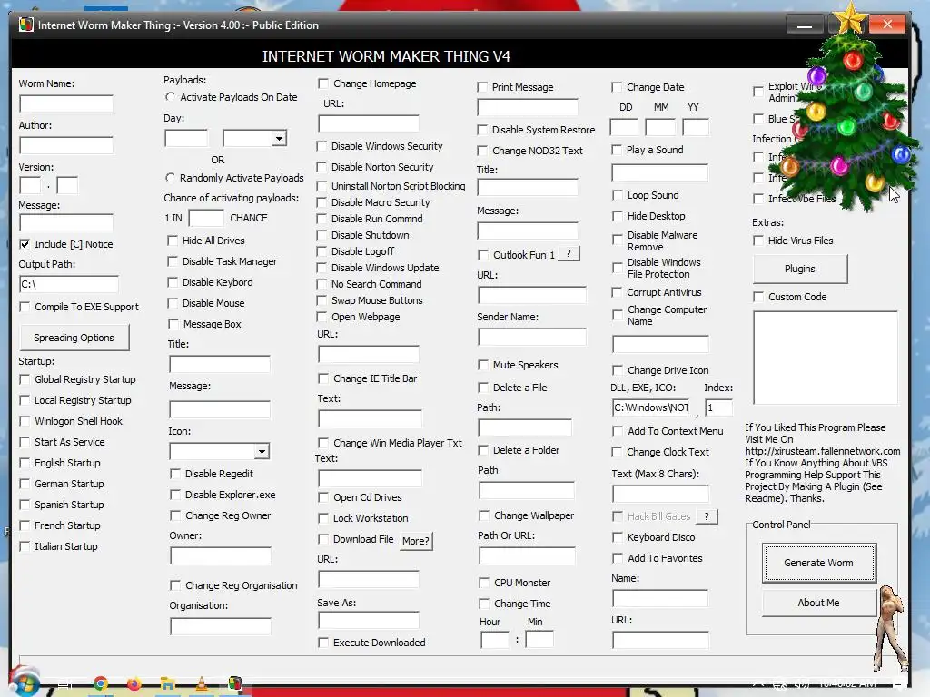Click the Custom Code text area
Image resolution: width=930 pixels, height=697 pixels.
coord(825,358)
